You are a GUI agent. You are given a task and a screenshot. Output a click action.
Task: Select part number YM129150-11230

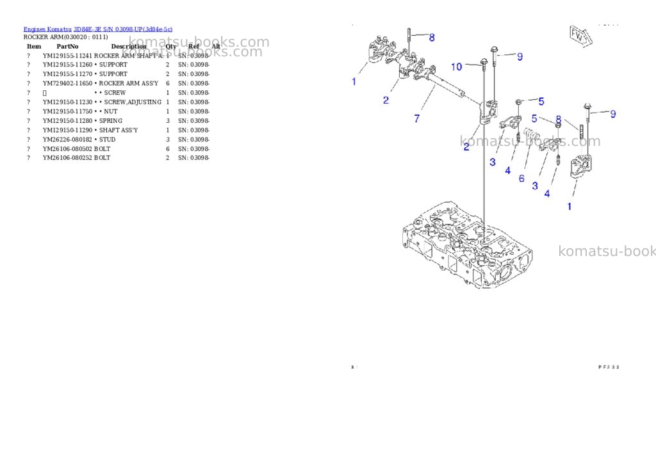coord(67,102)
